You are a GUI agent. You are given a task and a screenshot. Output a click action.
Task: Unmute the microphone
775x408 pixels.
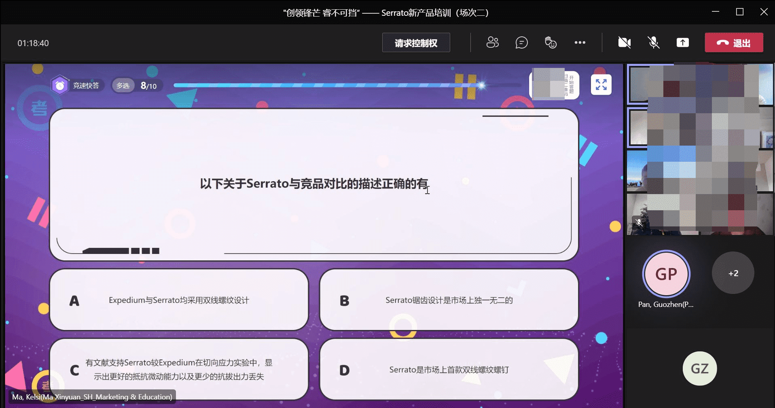click(x=654, y=42)
